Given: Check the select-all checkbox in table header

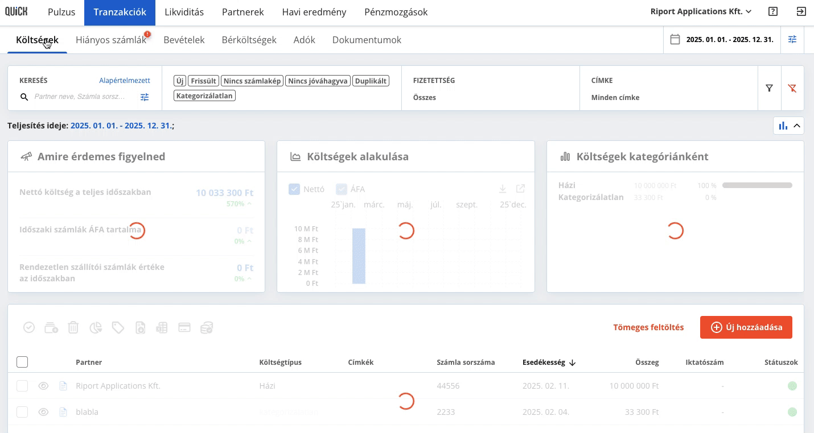Looking at the screenshot, I should pos(22,362).
